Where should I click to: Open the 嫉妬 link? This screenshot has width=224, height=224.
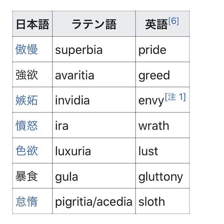(27, 100)
